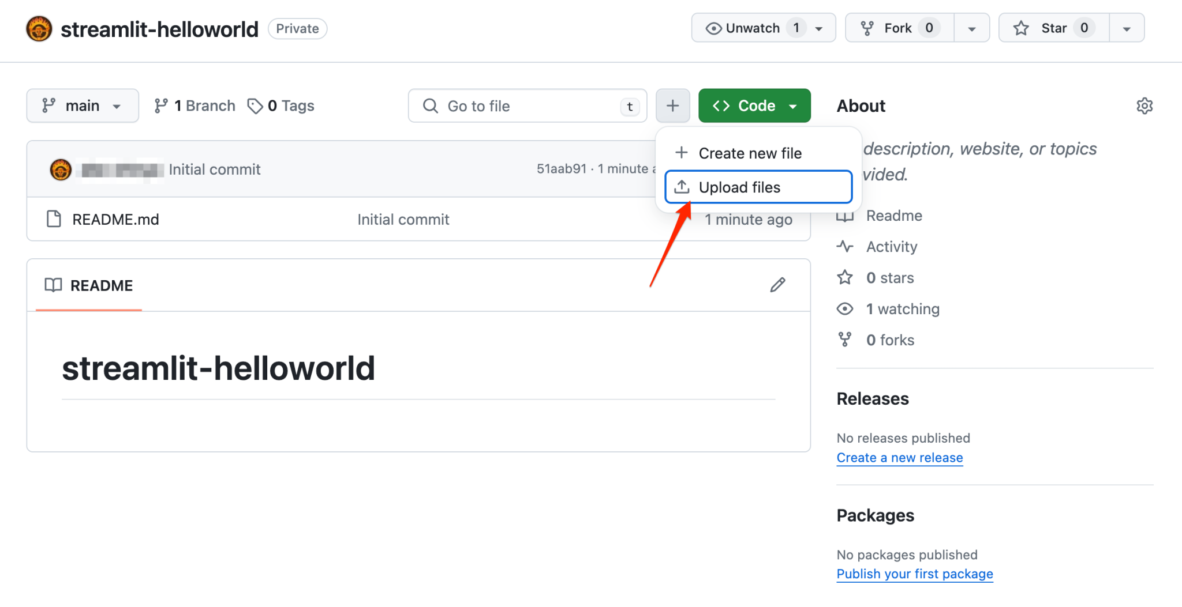Click the Create a new release link
The height and width of the screenshot is (607, 1182).
(x=899, y=458)
